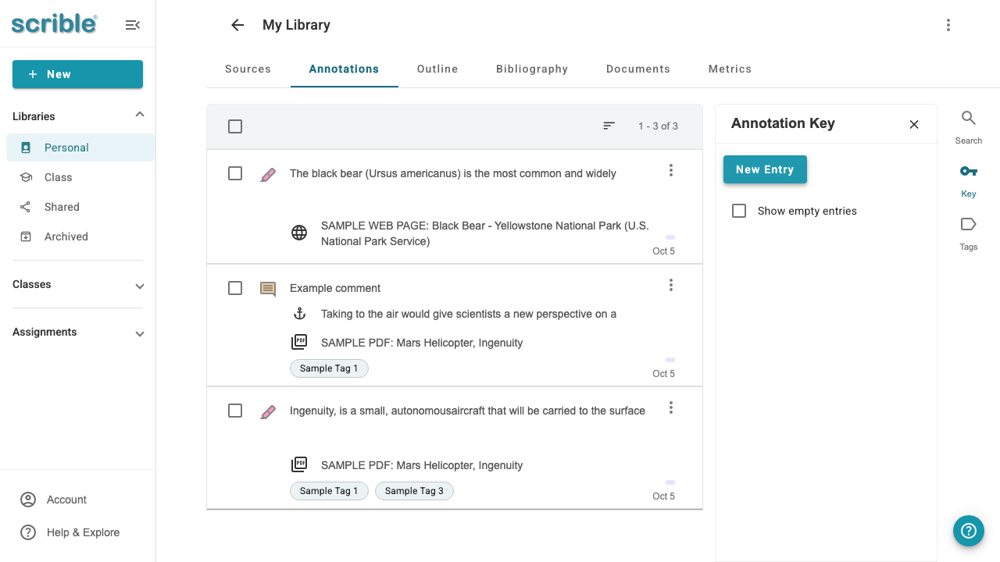Check the black bear annotation checkbox

(x=235, y=173)
